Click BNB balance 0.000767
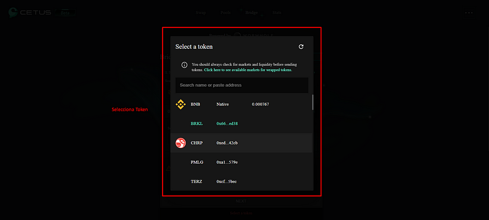The height and width of the screenshot is (220, 489). 260,104
